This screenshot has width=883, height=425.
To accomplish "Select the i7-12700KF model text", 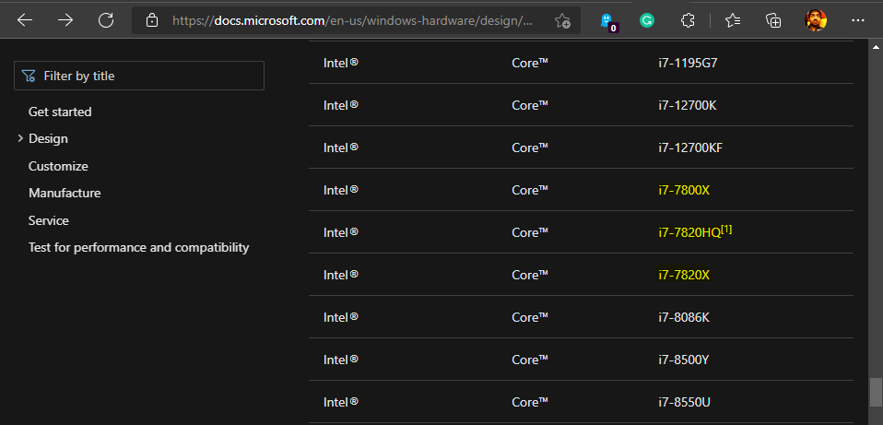I will (690, 148).
